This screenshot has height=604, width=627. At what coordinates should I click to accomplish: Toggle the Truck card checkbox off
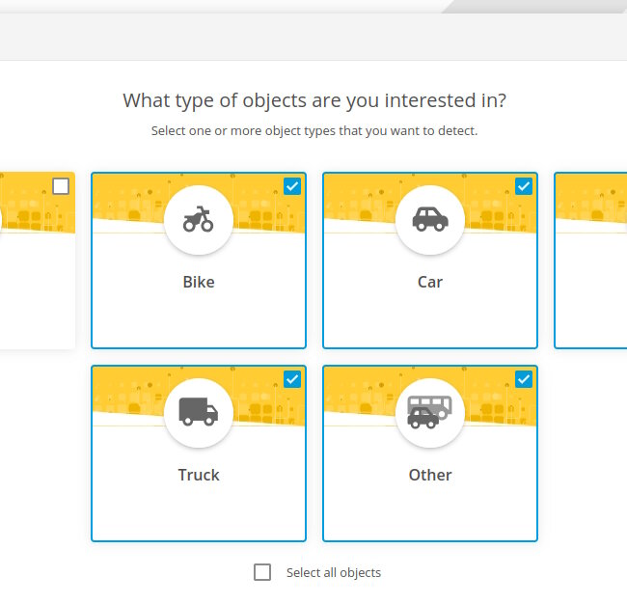pyautogui.click(x=292, y=379)
